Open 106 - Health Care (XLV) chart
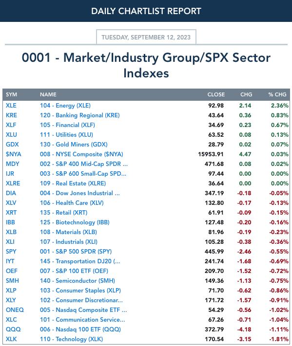Screen dimensions: 292x346 (72, 203)
